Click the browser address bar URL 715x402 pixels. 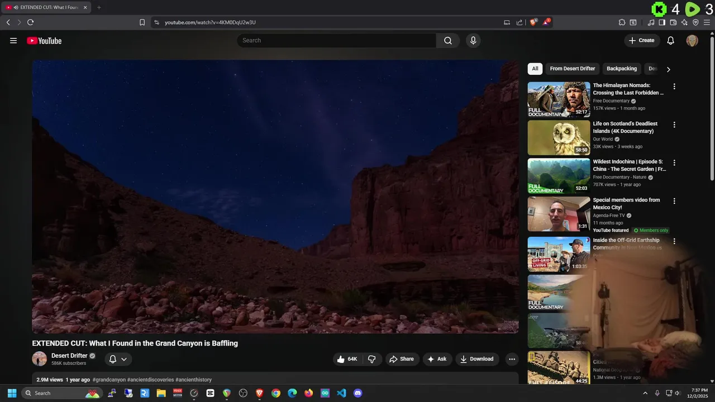210,22
